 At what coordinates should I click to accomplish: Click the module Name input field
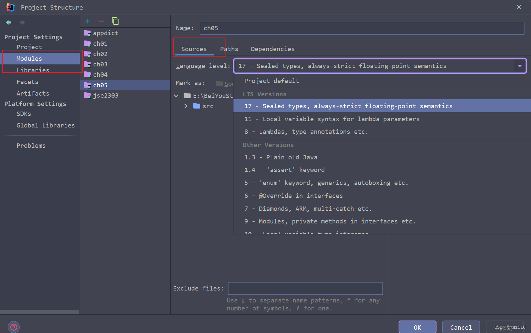coord(362,28)
